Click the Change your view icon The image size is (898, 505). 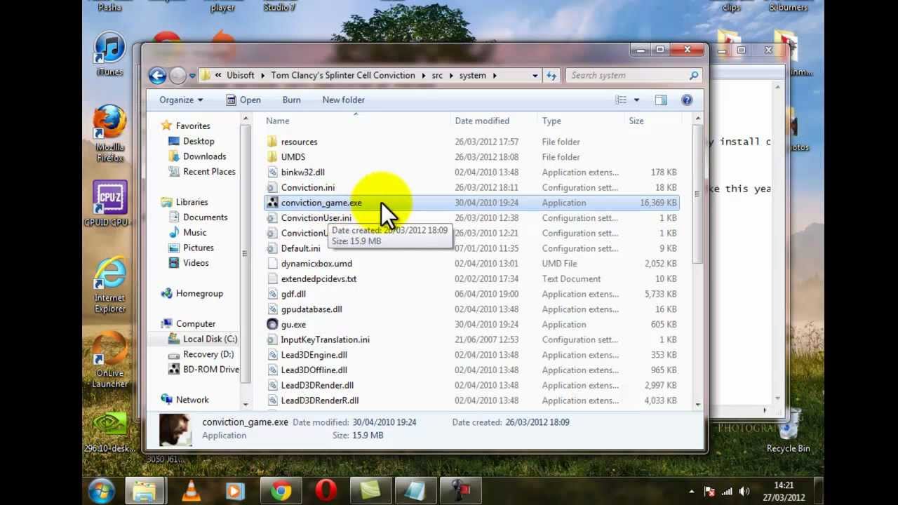[x=621, y=100]
